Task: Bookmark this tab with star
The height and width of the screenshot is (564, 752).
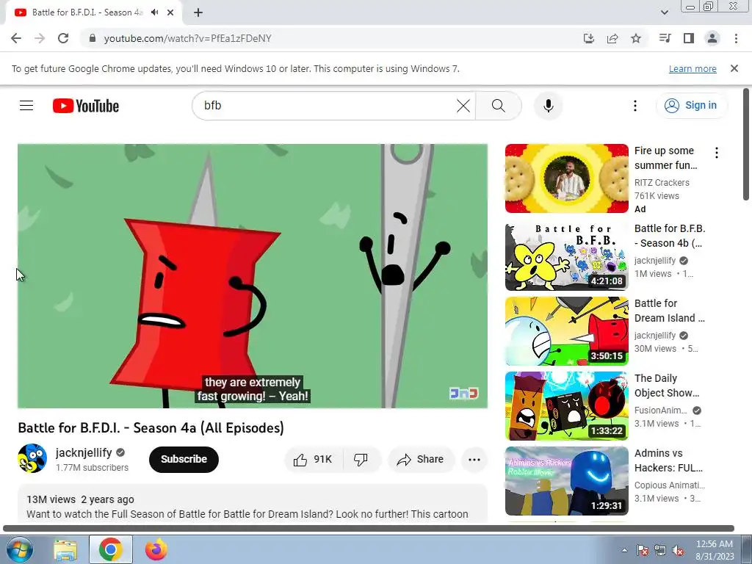Action: point(635,38)
